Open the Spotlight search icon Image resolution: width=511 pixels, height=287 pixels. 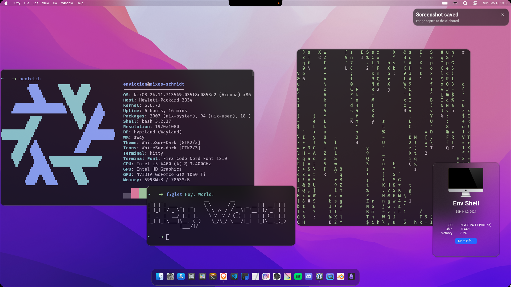[x=465, y=3]
